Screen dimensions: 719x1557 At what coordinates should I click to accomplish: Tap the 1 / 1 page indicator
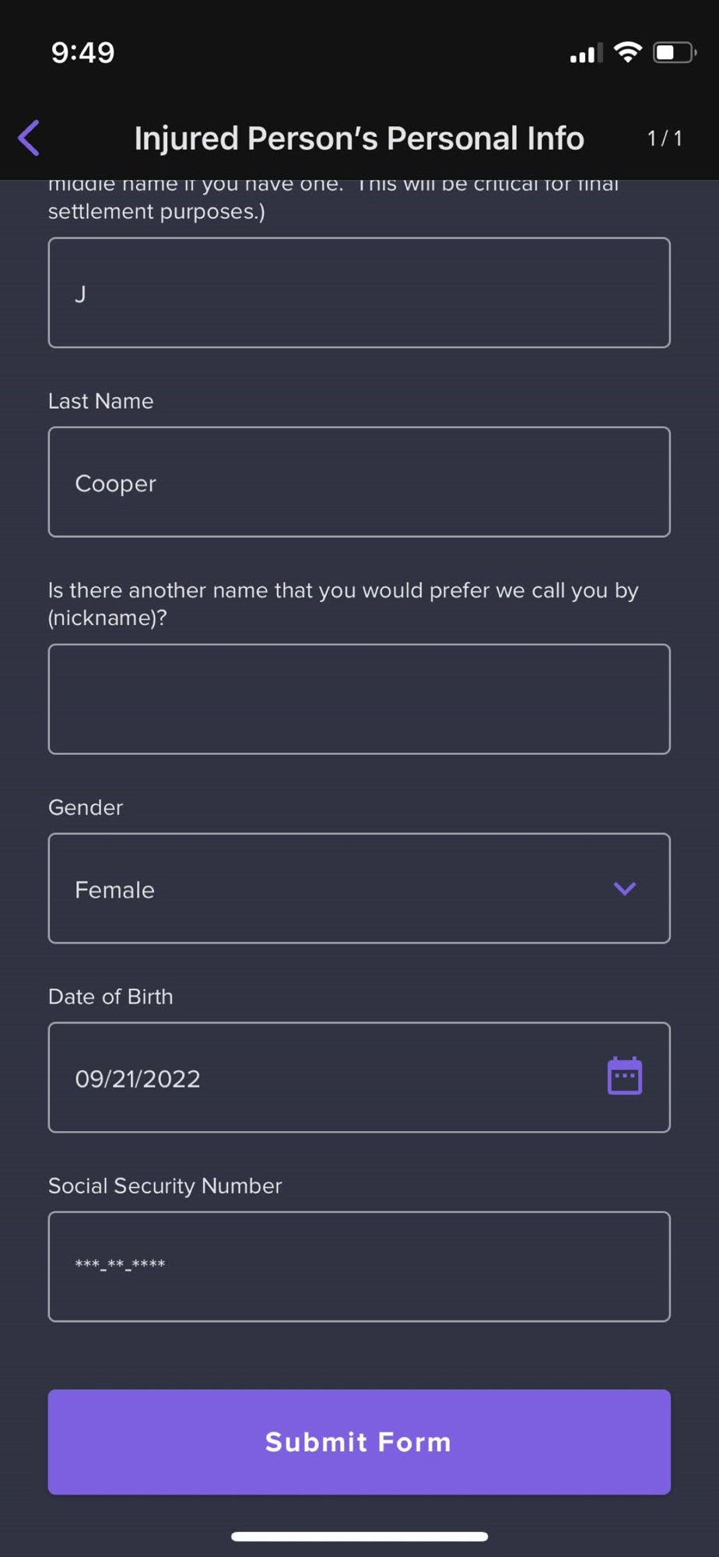tap(665, 139)
